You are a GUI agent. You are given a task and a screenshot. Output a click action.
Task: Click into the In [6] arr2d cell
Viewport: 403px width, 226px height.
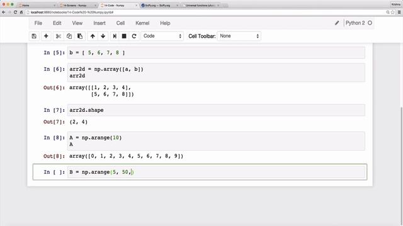(x=216, y=73)
